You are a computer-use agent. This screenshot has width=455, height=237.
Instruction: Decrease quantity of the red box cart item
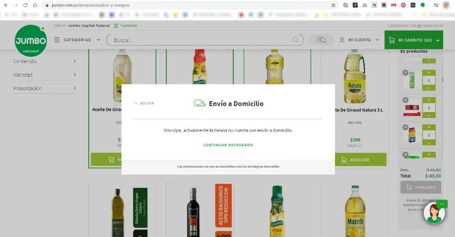tap(429, 115)
